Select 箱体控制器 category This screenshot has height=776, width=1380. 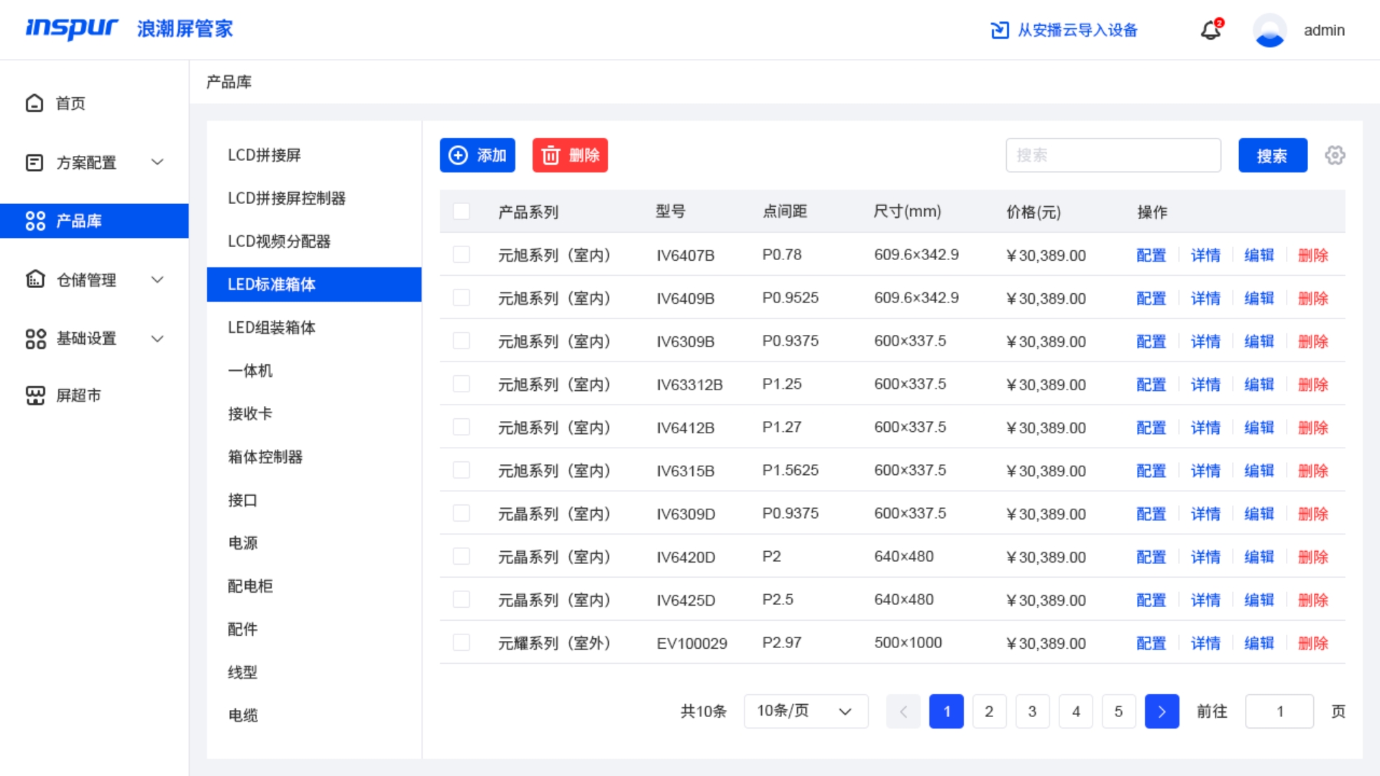click(314, 457)
